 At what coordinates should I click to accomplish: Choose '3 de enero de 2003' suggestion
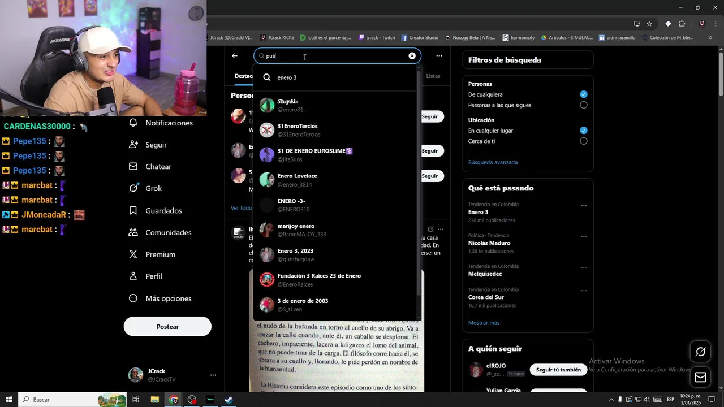coord(335,305)
